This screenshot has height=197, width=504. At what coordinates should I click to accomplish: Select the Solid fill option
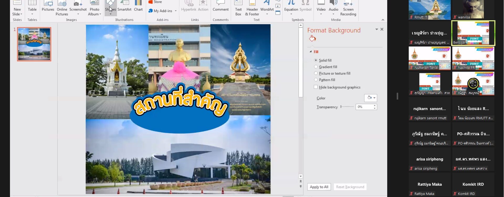point(323,60)
